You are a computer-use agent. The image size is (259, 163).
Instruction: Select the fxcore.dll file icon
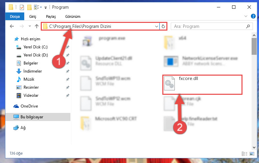coord(169,83)
